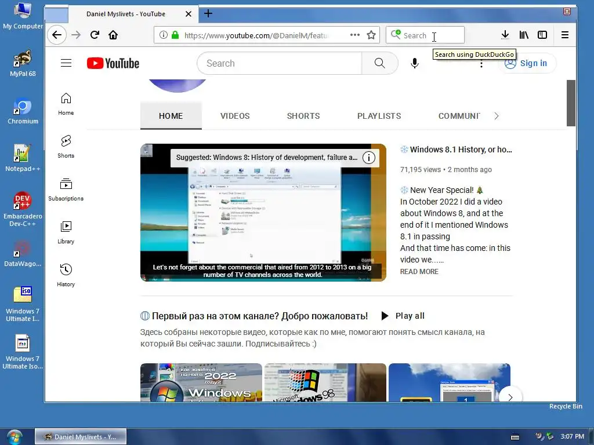Screen dimensions: 594x445
Task: Click the taskbar clock showing 3:07 PM
Action: pyautogui.click(x=572, y=436)
